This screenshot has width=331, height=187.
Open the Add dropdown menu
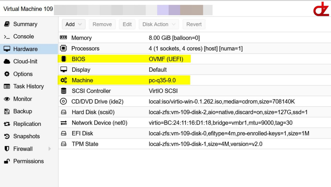(x=74, y=24)
